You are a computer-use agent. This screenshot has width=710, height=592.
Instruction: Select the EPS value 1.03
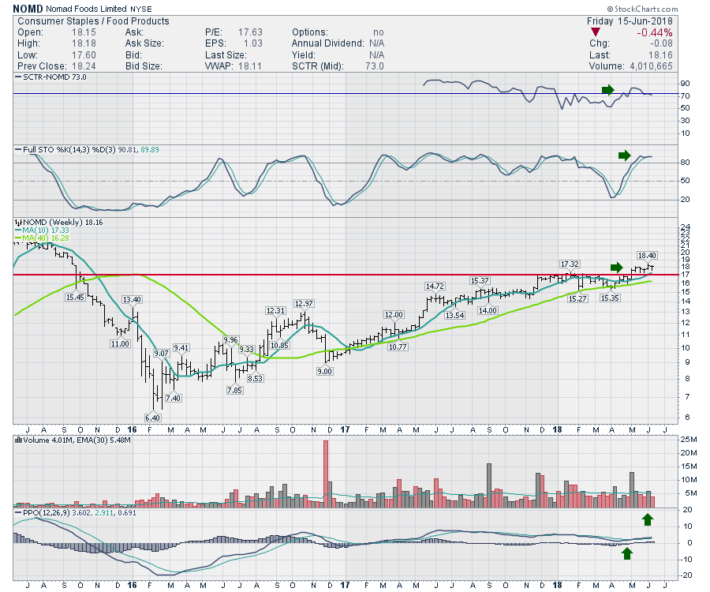[x=253, y=43]
